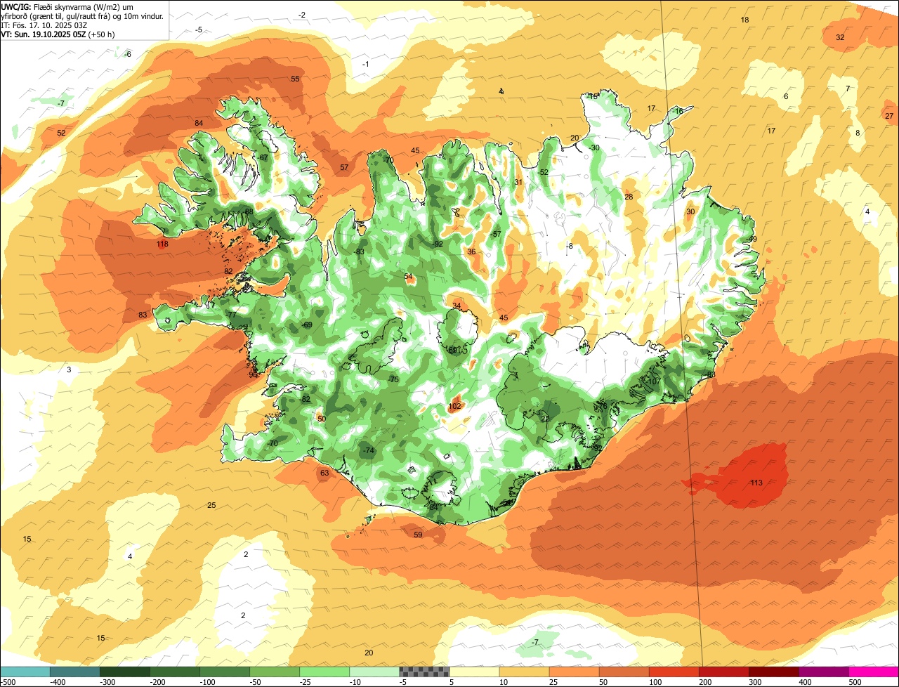This screenshot has width=899, height=687.
Task: Select the light orange 25 to 50 swatch
Action: pos(574,672)
